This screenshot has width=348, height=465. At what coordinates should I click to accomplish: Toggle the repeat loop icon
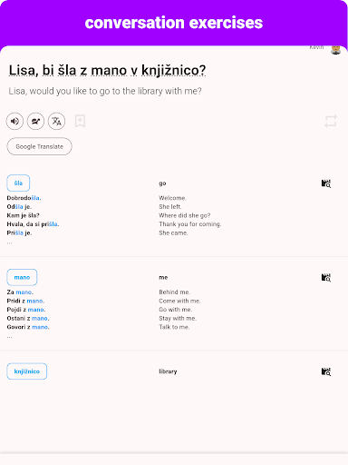click(x=331, y=121)
